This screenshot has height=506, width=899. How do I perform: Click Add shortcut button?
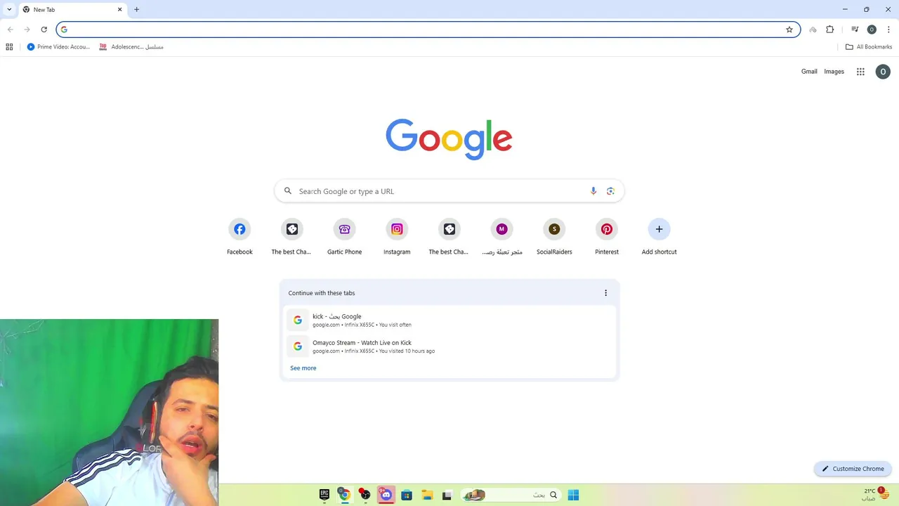point(659,238)
